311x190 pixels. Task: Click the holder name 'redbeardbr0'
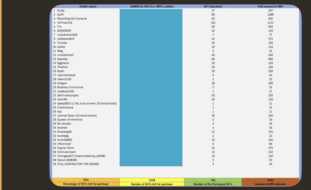[x=66, y=39]
